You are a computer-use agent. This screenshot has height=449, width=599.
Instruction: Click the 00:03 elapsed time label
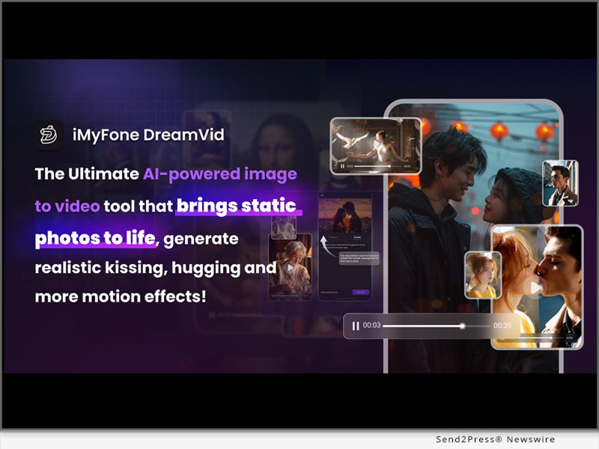(x=372, y=326)
